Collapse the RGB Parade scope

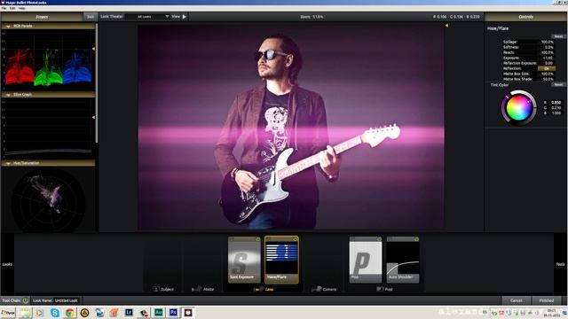(x=8, y=26)
